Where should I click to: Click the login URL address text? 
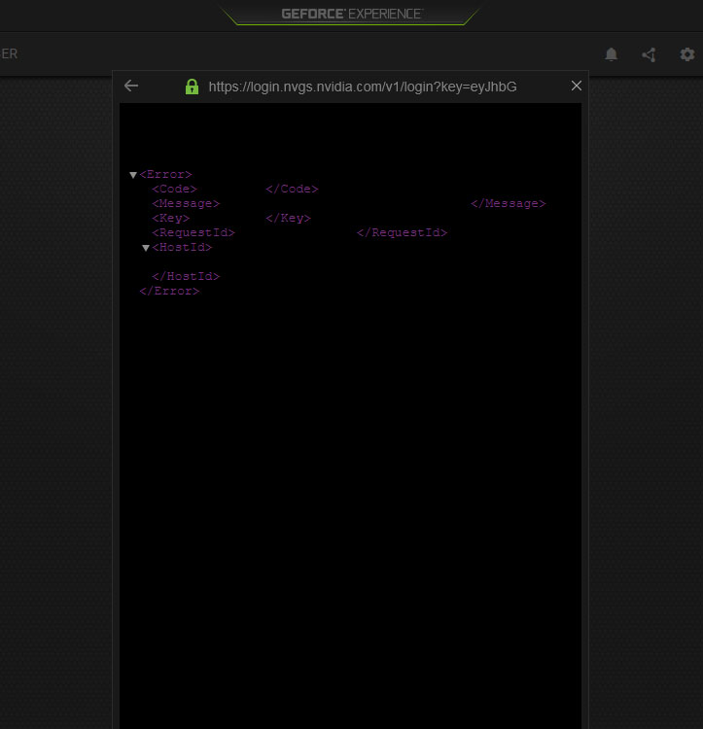pos(363,87)
